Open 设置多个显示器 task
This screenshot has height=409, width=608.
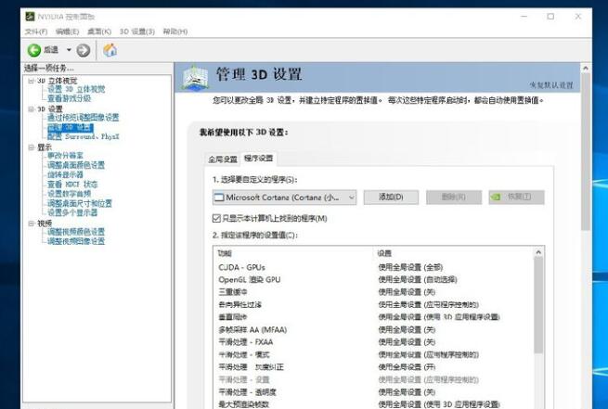point(72,212)
